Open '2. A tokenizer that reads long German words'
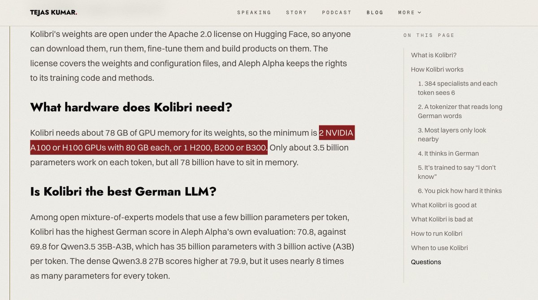Viewport: 538px width, 300px height. click(x=460, y=111)
